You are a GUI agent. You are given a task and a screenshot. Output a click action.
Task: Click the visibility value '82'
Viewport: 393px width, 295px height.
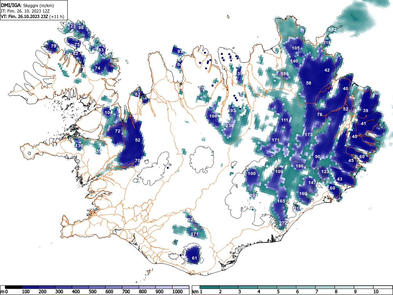[x=75, y=53]
